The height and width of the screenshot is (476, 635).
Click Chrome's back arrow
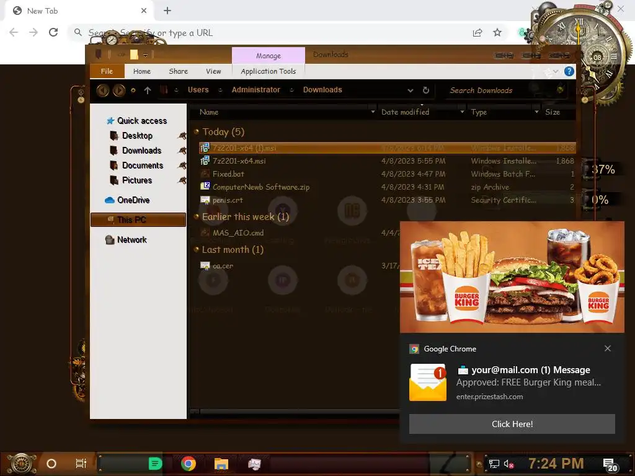pos(14,32)
